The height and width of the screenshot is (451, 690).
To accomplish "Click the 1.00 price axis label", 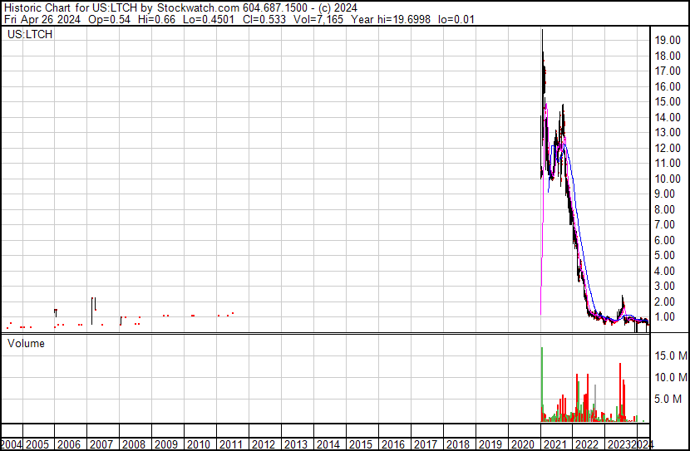I will click(667, 316).
